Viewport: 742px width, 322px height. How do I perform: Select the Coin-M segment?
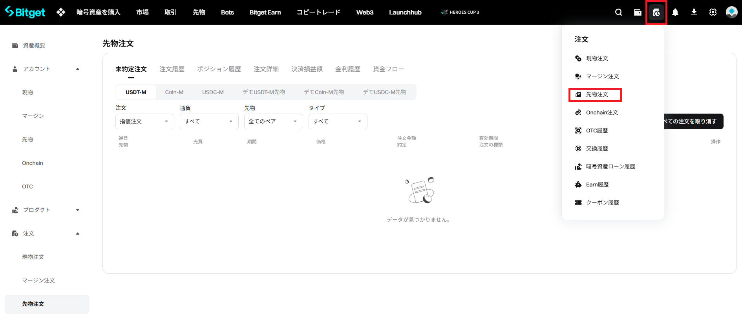[174, 92]
